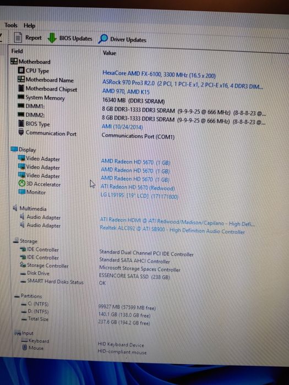
Task: Select HID-compliant mouse value
Action: (x=122, y=352)
